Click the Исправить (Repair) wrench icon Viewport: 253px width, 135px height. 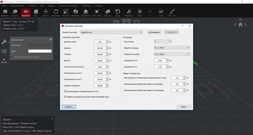pyautogui.click(x=129, y=13)
